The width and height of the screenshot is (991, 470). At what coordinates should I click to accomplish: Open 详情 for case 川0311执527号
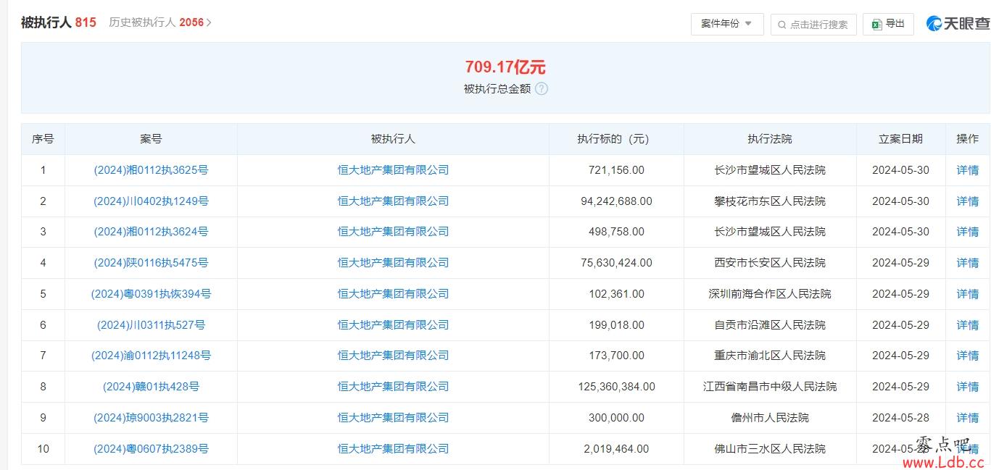pos(968,325)
